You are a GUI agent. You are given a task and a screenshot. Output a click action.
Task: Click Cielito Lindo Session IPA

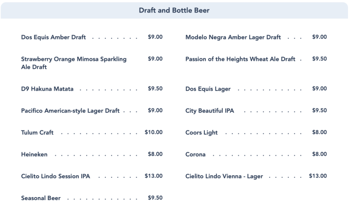click(56, 176)
